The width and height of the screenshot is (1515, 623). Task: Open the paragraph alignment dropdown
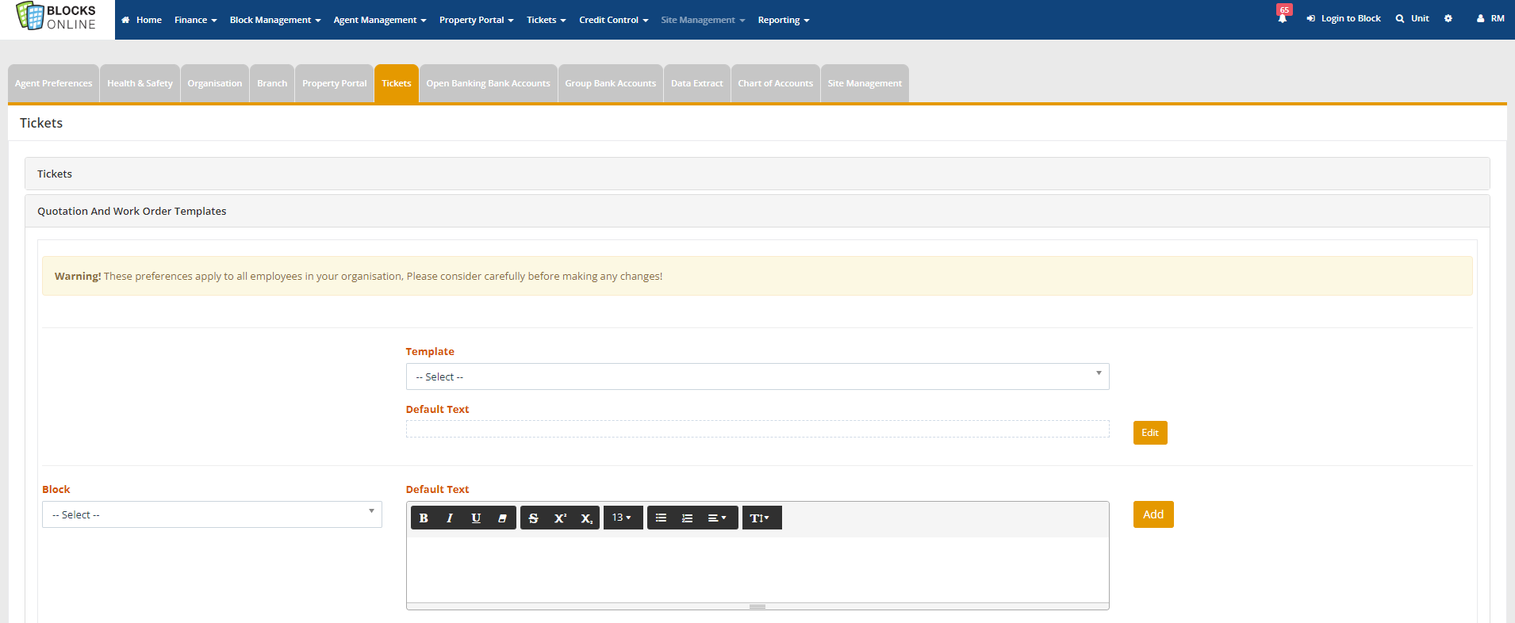click(x=717, y=518)
